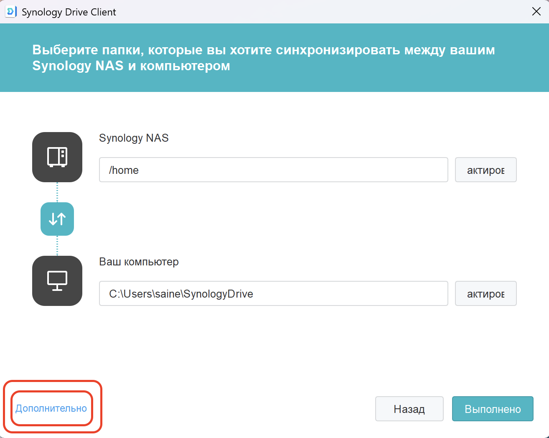
Task: Click the 'Synology NAS и компьютером' heading line
Action: pyautogui.click(x=131, y=66)
